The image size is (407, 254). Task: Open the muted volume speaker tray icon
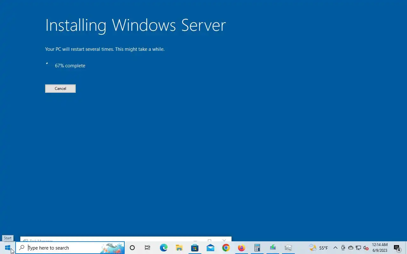click(x=366, y=248)
